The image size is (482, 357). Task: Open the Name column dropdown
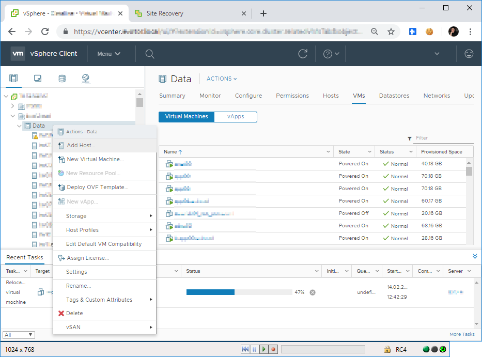[328, 152]
